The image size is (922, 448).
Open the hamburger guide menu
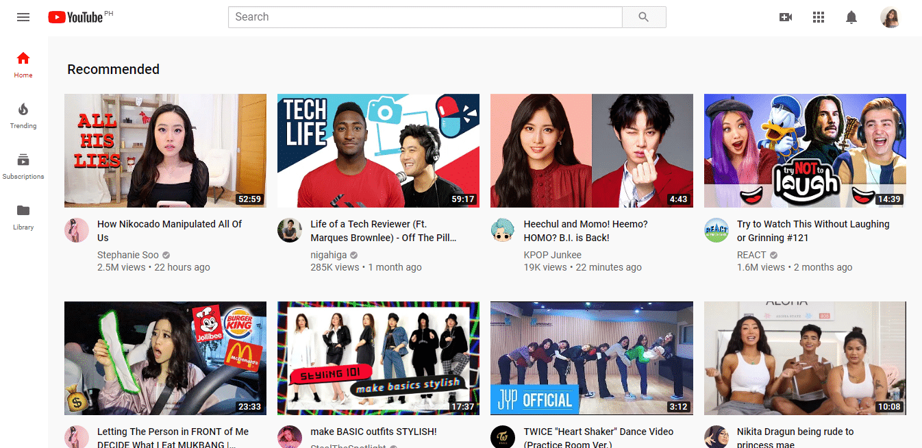coord(23,17)
